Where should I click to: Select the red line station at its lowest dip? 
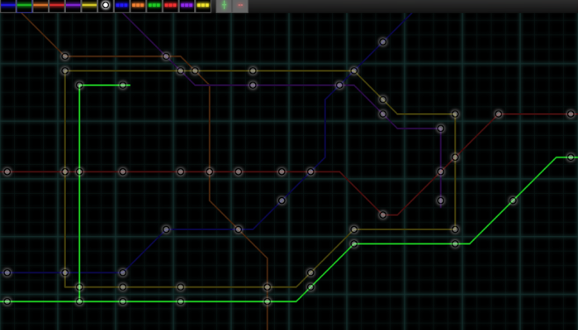tap(382, 215)
